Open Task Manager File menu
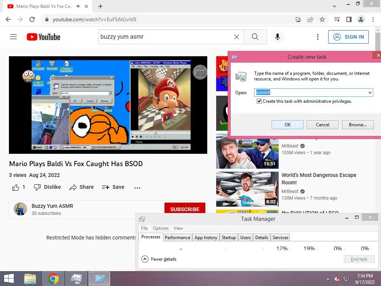The width and height of the screenshot is (381, 286). point(144,228)
